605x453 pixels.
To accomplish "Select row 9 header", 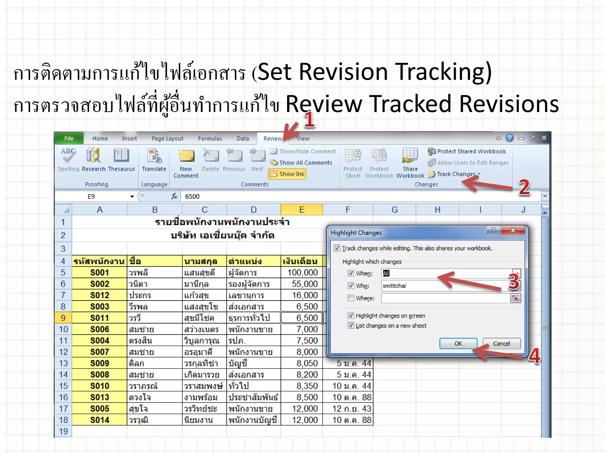I will point(63,318).
